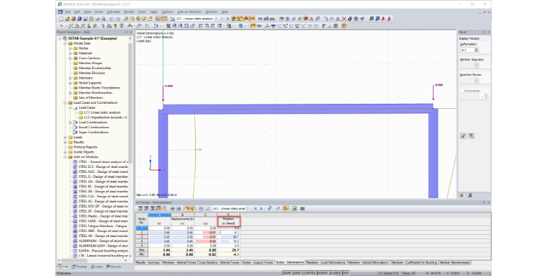Collapse Load Cases and Combinations node
Viewport: 547px width, 276px height.
pyautogui.click(x=65, y=103)
